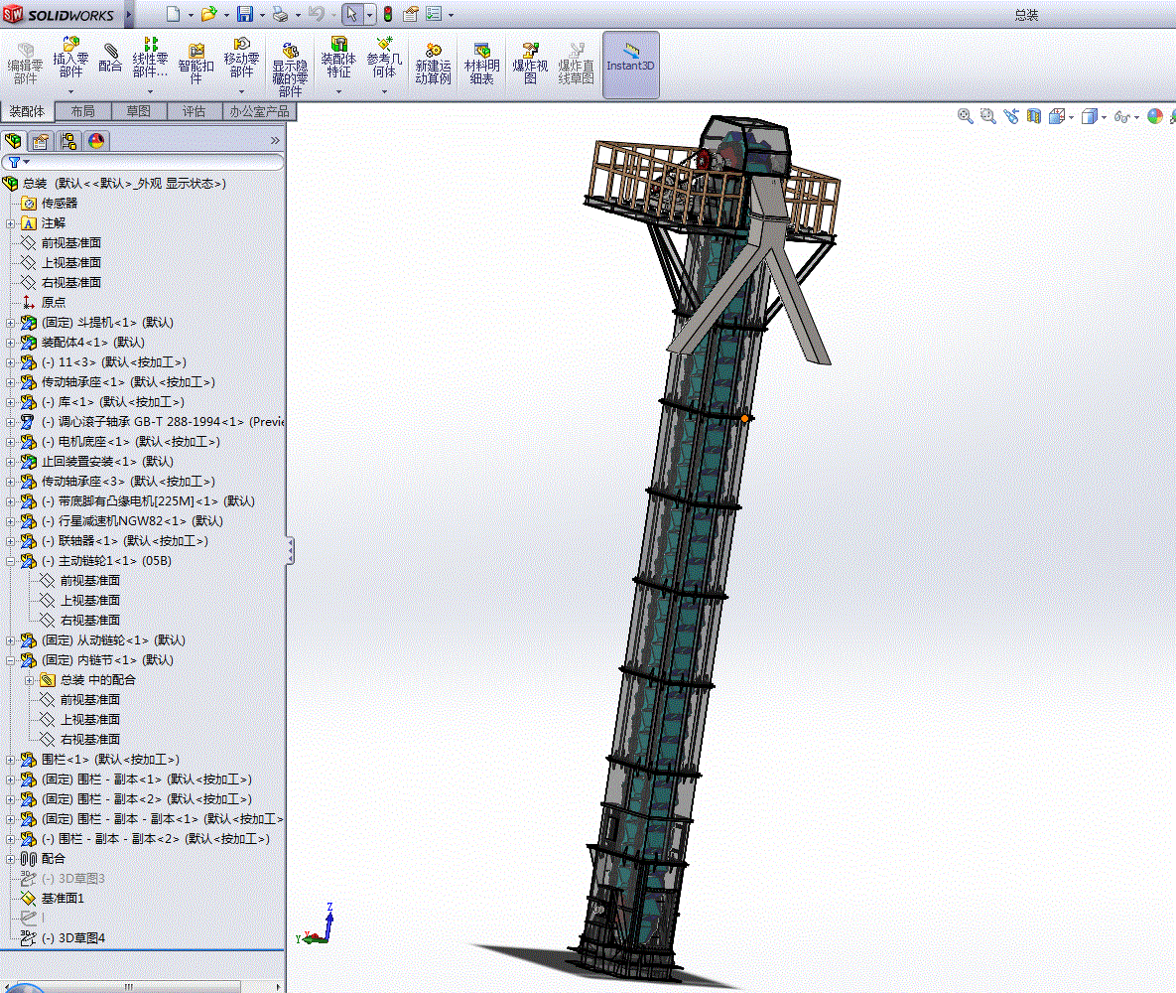Open the SolidWorks menu flyout arrow
The width and height of the screenshot is (1176, 993).
(128, 14)
